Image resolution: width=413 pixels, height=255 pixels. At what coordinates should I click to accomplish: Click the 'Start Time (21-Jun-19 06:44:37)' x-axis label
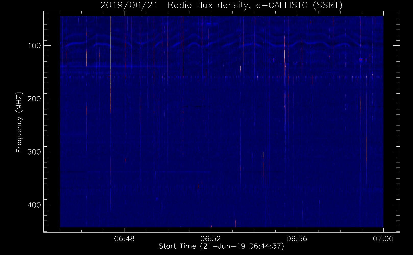pyautogui.click(x=221, y=246)
